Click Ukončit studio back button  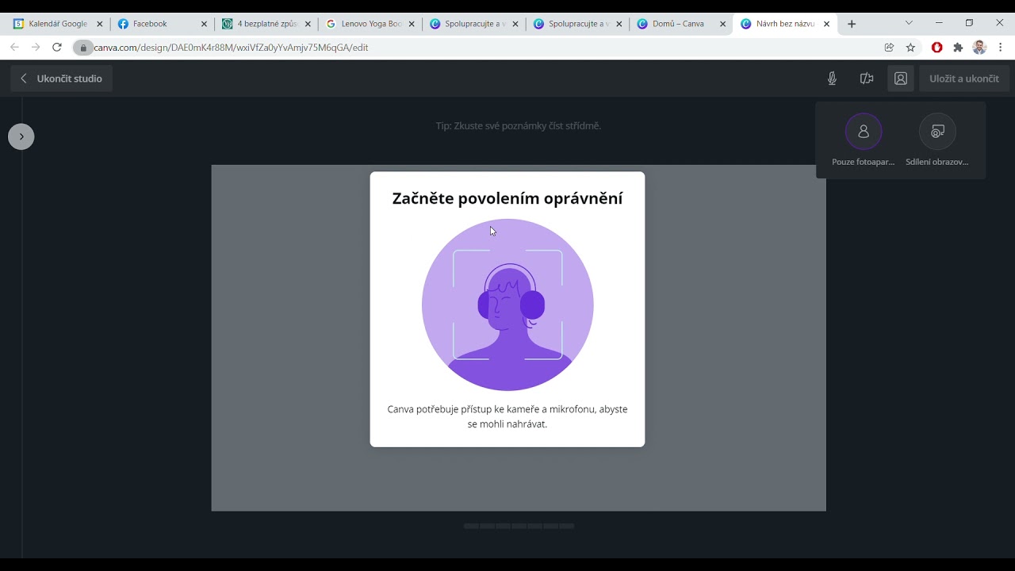coord(62,79)
